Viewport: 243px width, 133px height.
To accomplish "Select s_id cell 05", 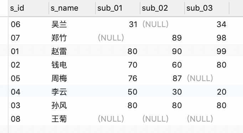I will [15, 78].
